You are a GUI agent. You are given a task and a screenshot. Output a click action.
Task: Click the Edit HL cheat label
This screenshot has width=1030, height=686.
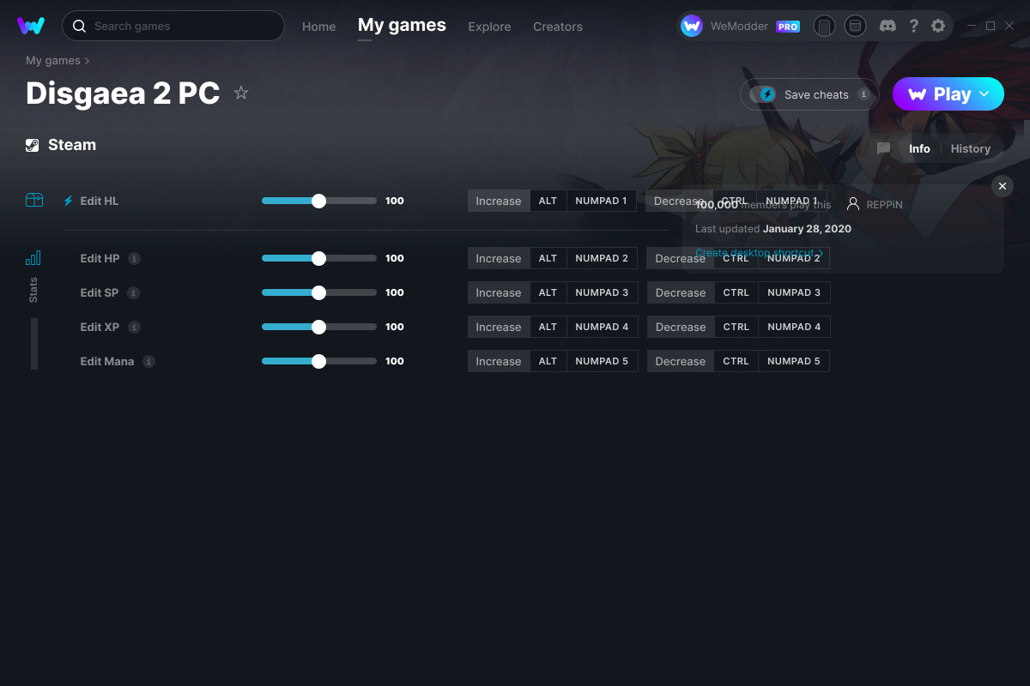click(x=100, y=201)
